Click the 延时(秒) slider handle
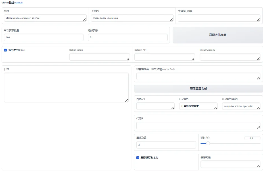The width and height of the screenshot is (263, 171). [x=208, y=143]
